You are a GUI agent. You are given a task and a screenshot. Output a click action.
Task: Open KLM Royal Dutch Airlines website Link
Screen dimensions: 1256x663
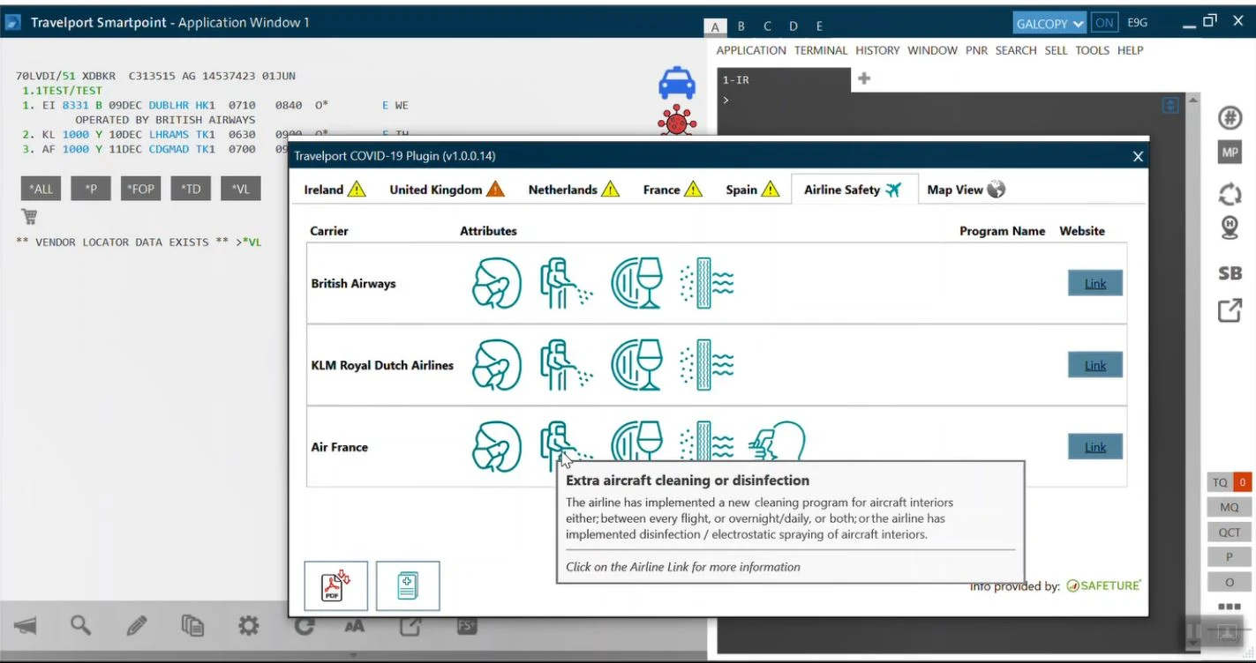(x=1095, y=365)
